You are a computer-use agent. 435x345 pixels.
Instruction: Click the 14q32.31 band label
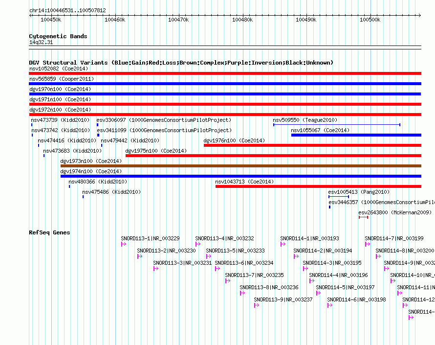pyautogui.click(x=41, y=42)
